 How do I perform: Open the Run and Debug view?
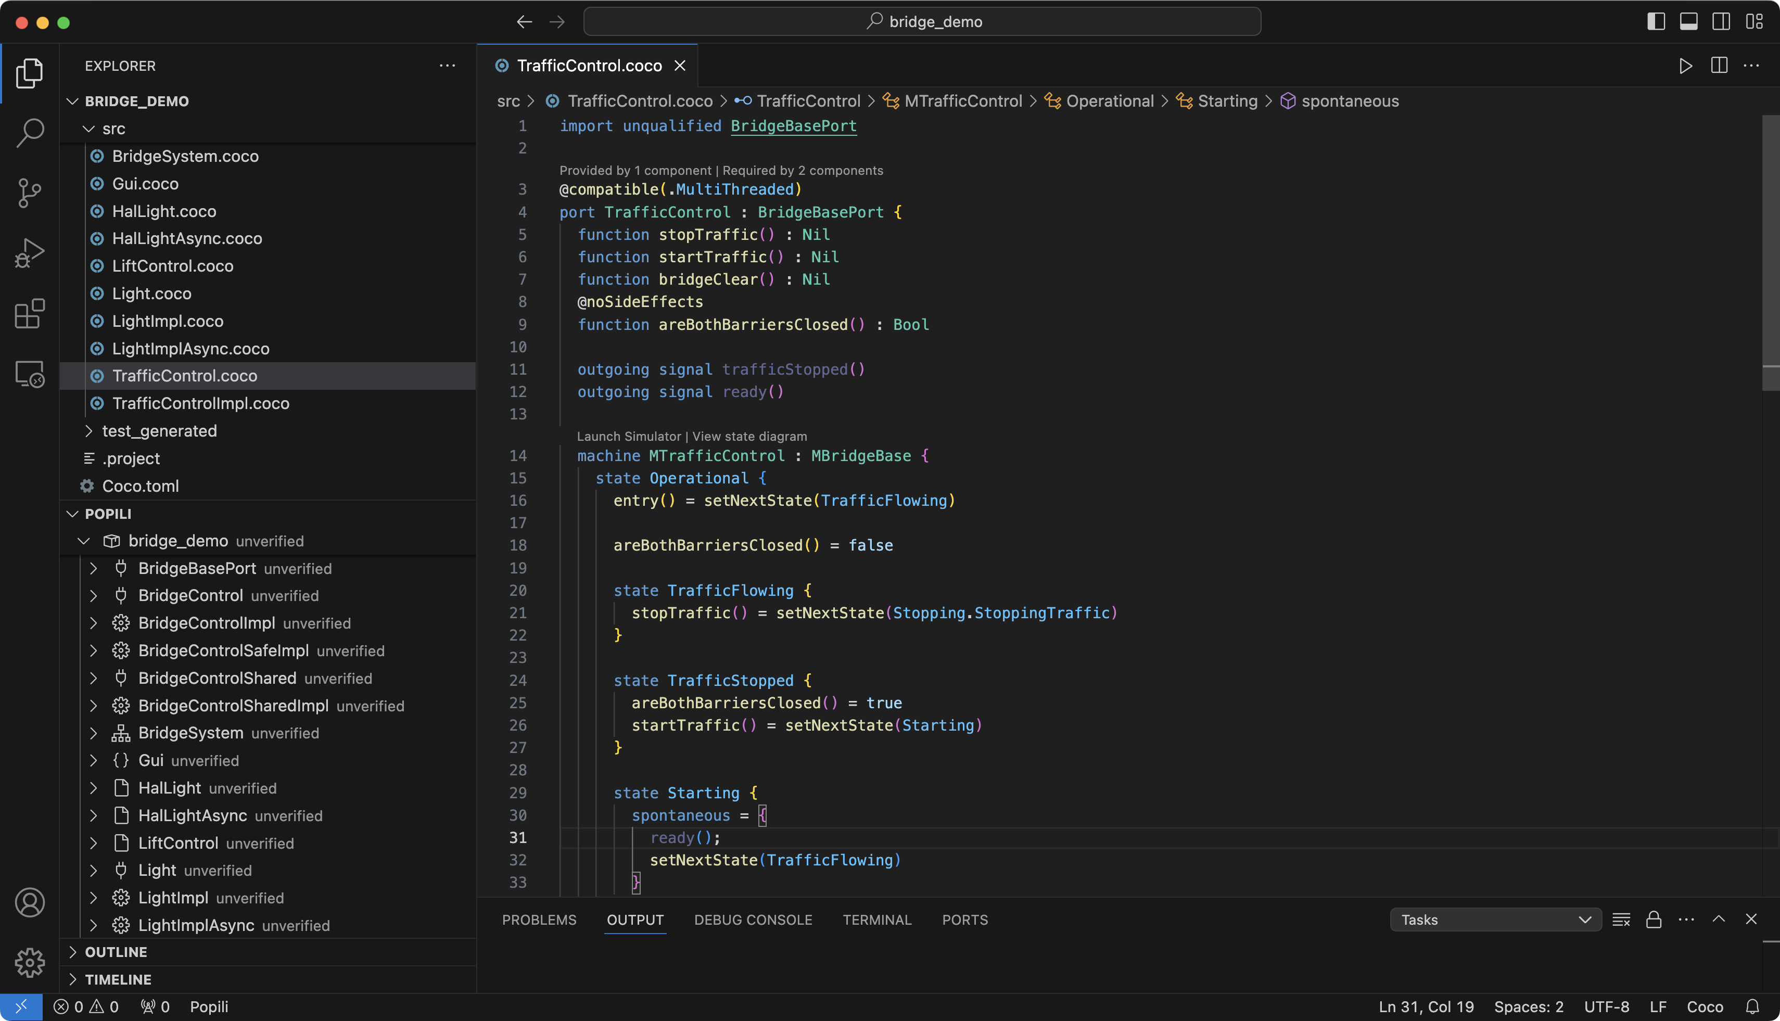pyautogui.click(x=30, y=253)
